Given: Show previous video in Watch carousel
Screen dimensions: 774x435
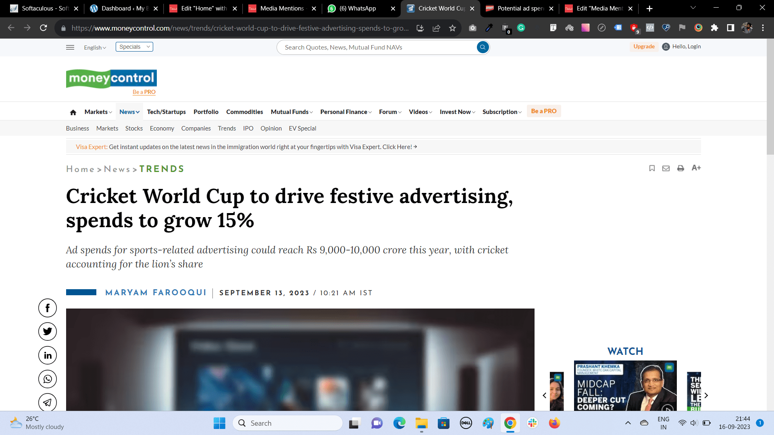Looking at the screenshot, I should [545, 396].
